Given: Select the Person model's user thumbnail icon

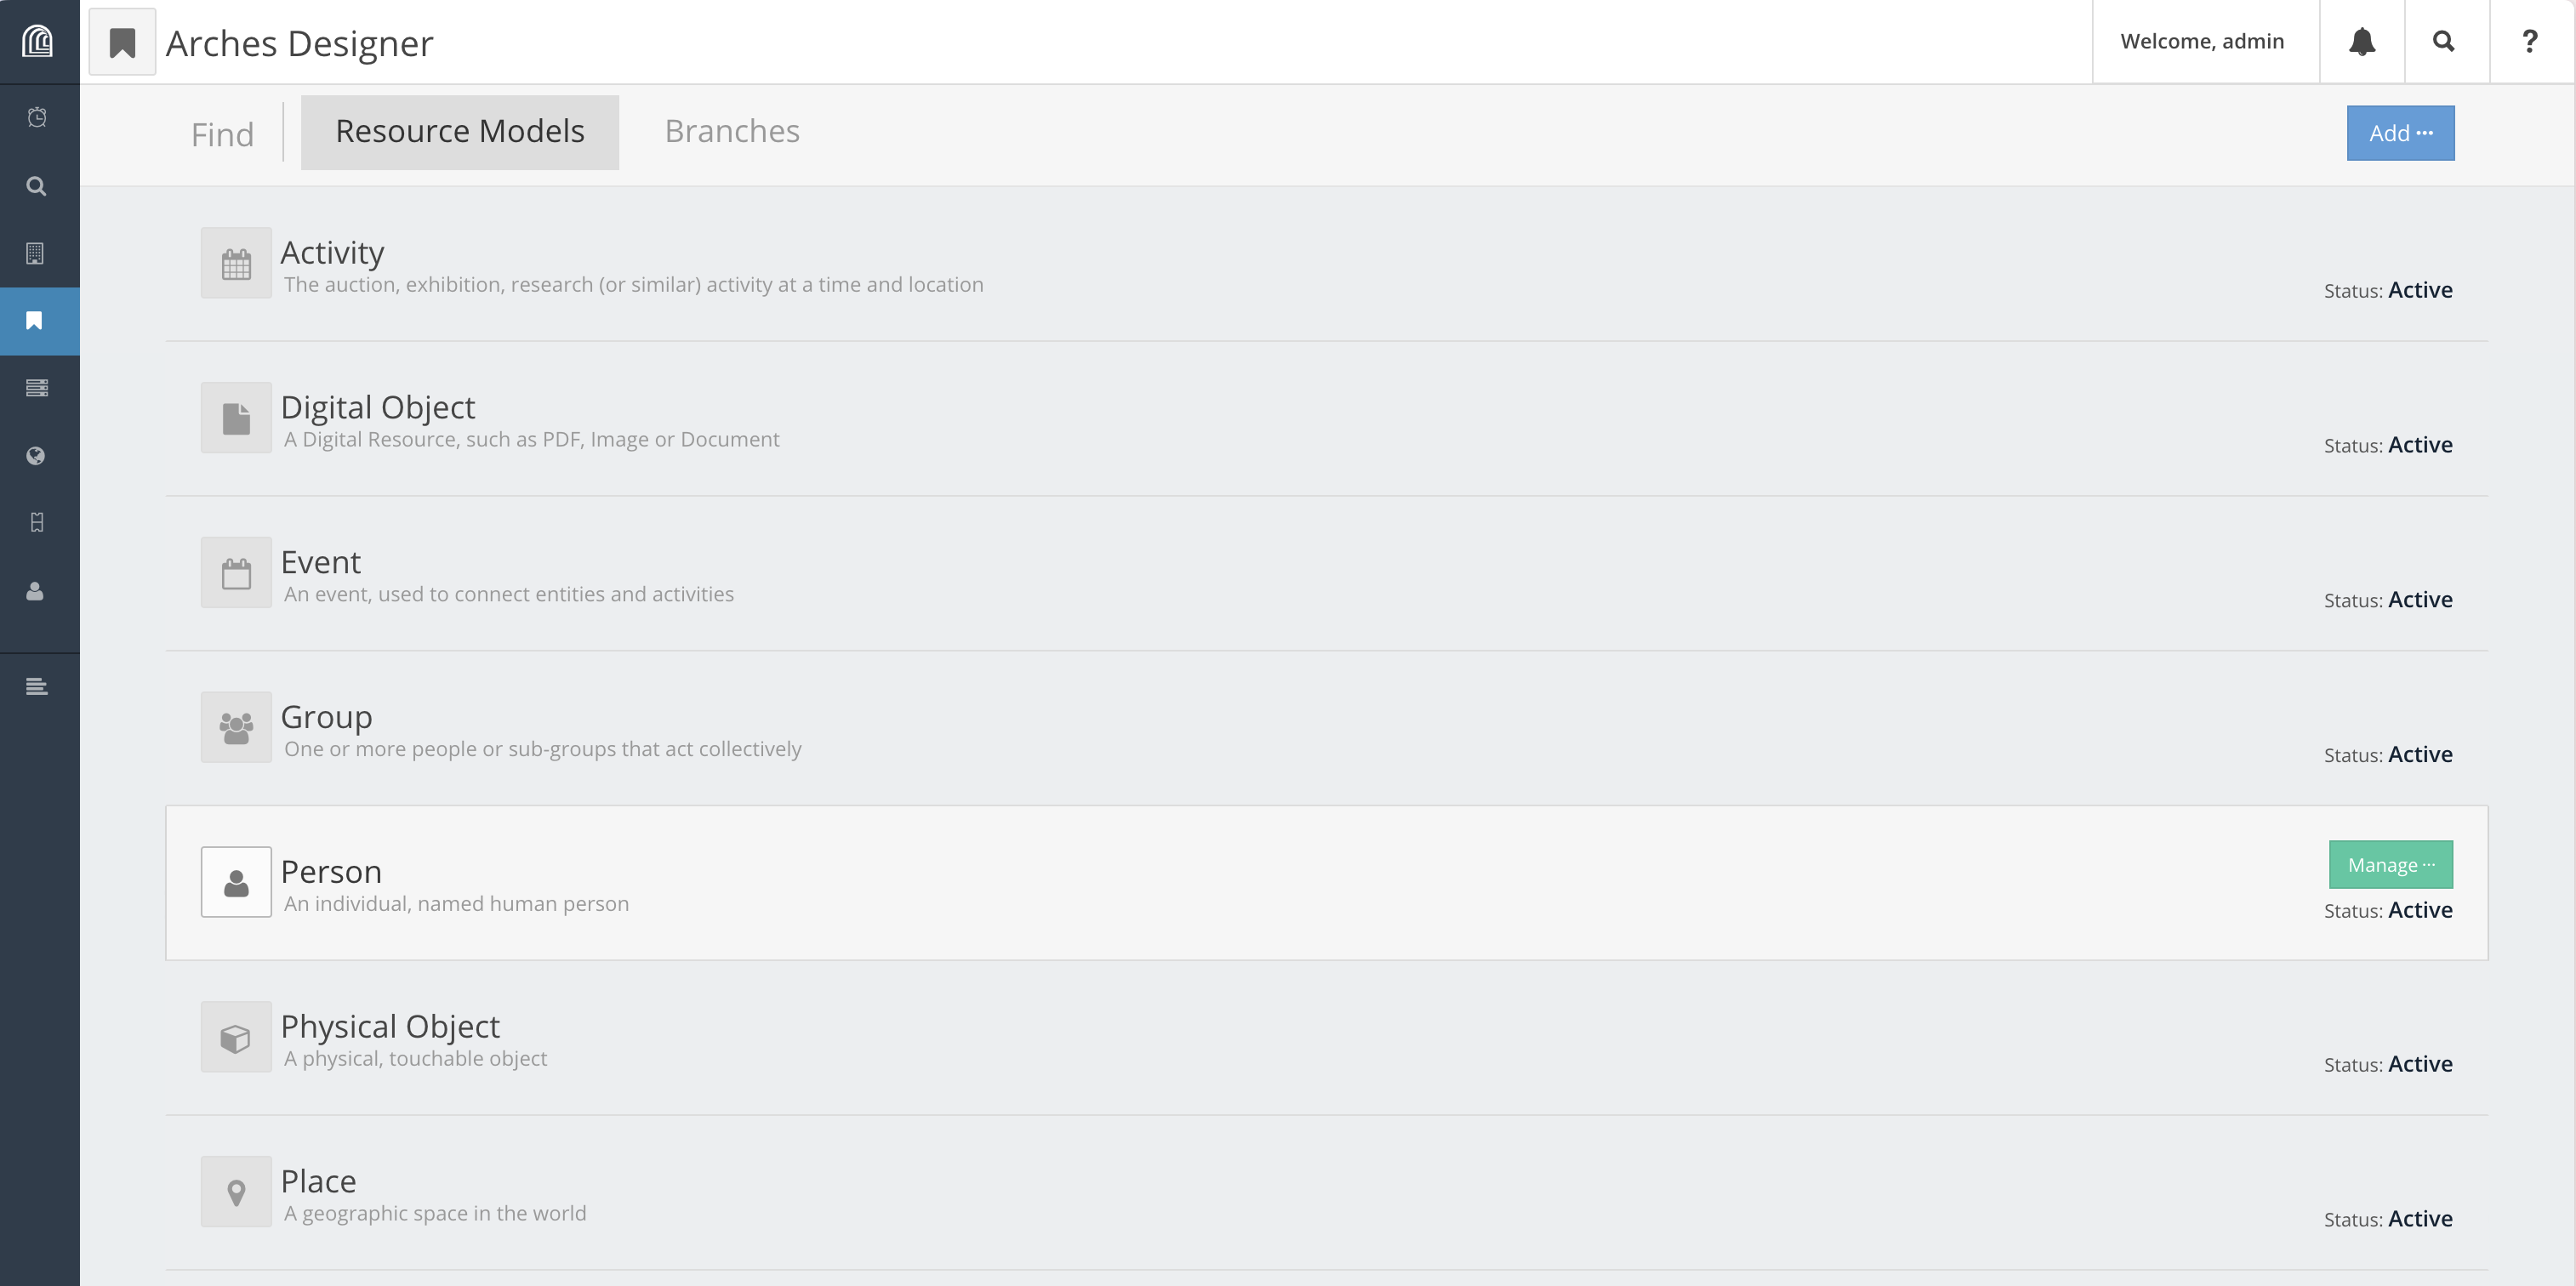Looking at the screenshot, I should 236,881.
